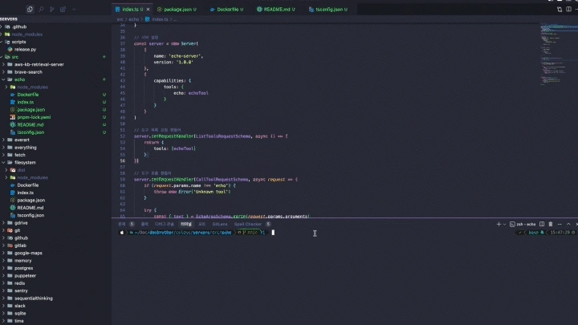This screenshot has height=325, width=578.
Task: Expand the git folder
Action: point(18,230)
